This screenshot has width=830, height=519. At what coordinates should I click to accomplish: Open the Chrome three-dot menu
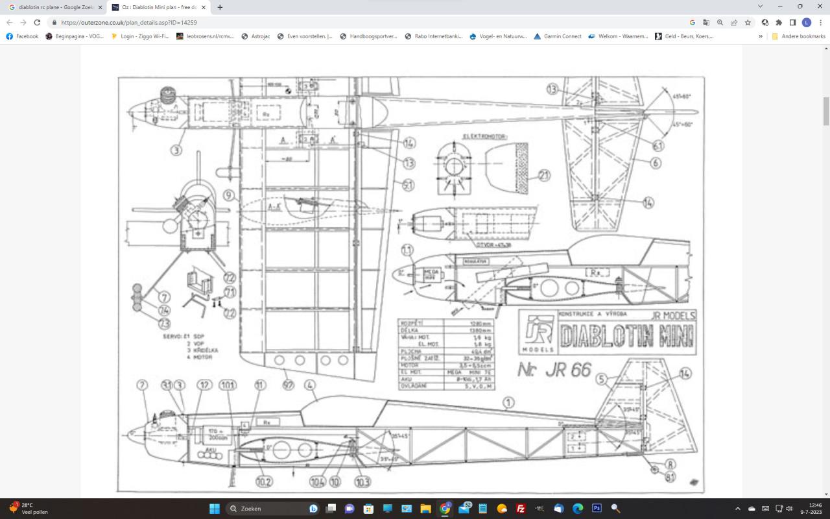820,22
